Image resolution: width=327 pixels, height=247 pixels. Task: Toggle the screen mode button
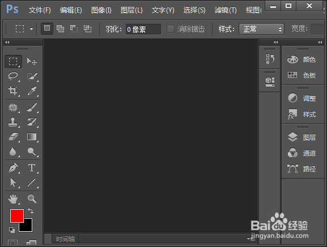32,242
